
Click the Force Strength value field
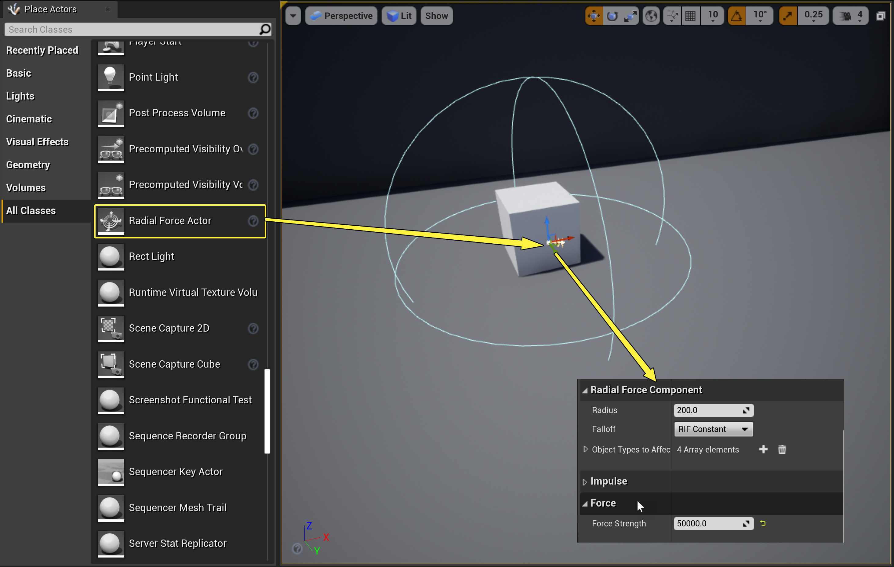708,524
